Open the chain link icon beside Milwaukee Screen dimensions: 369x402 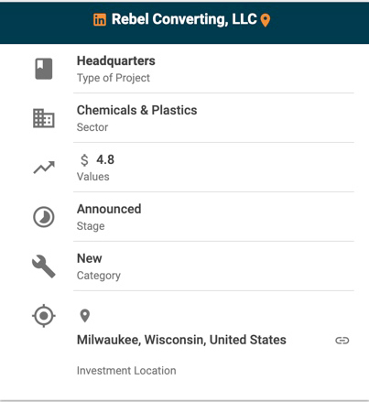(x=342, y=341)
